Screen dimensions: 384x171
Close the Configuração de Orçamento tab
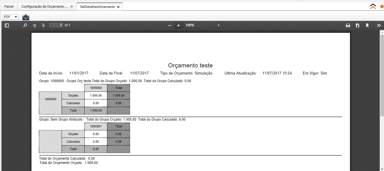coord(72,7)
